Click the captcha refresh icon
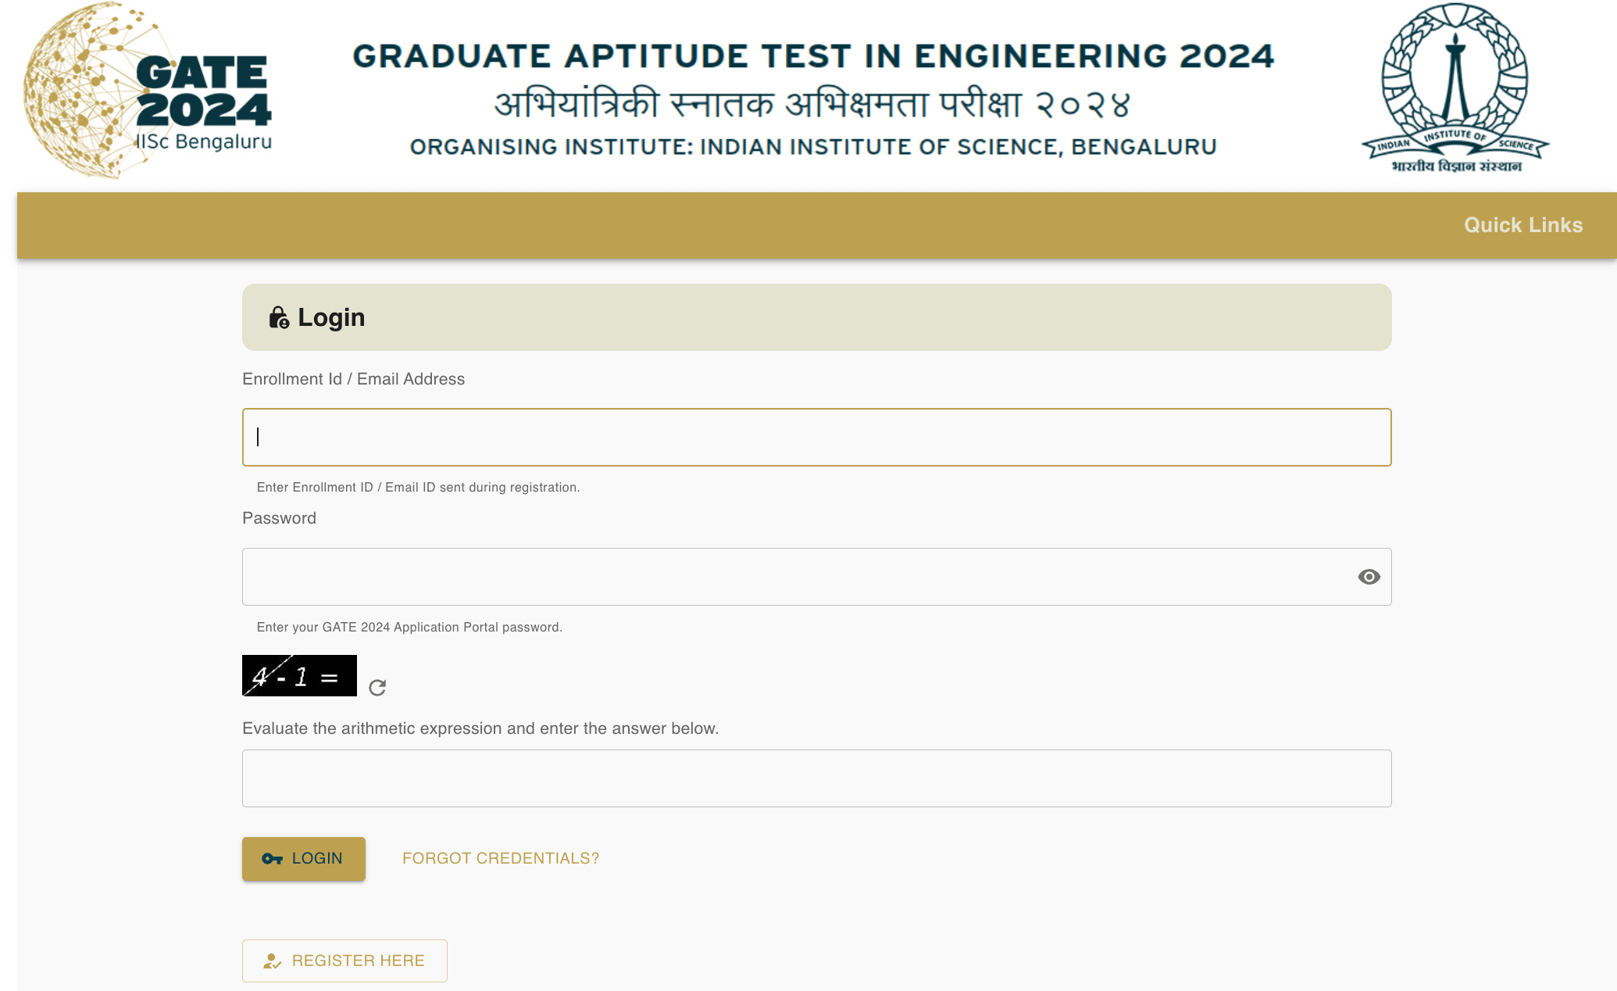Viewport: 1617px width, 991px height. pos(377,688)
